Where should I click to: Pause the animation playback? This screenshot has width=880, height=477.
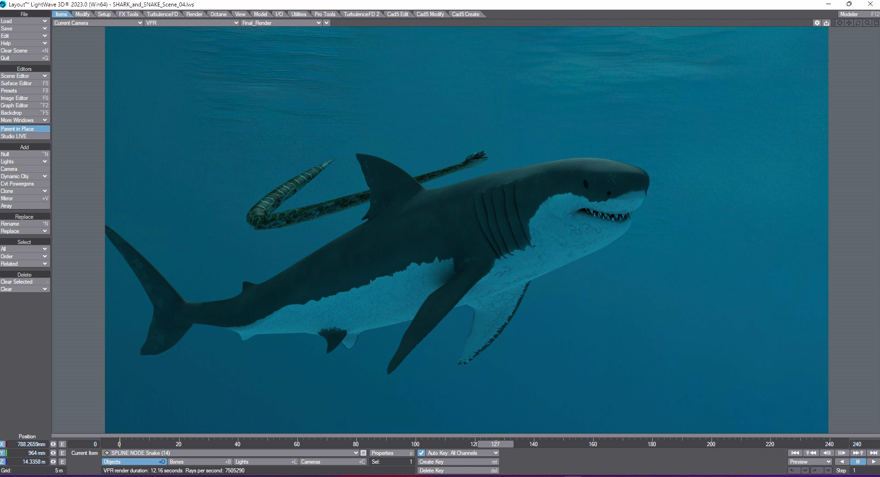[x=857, y=462]
